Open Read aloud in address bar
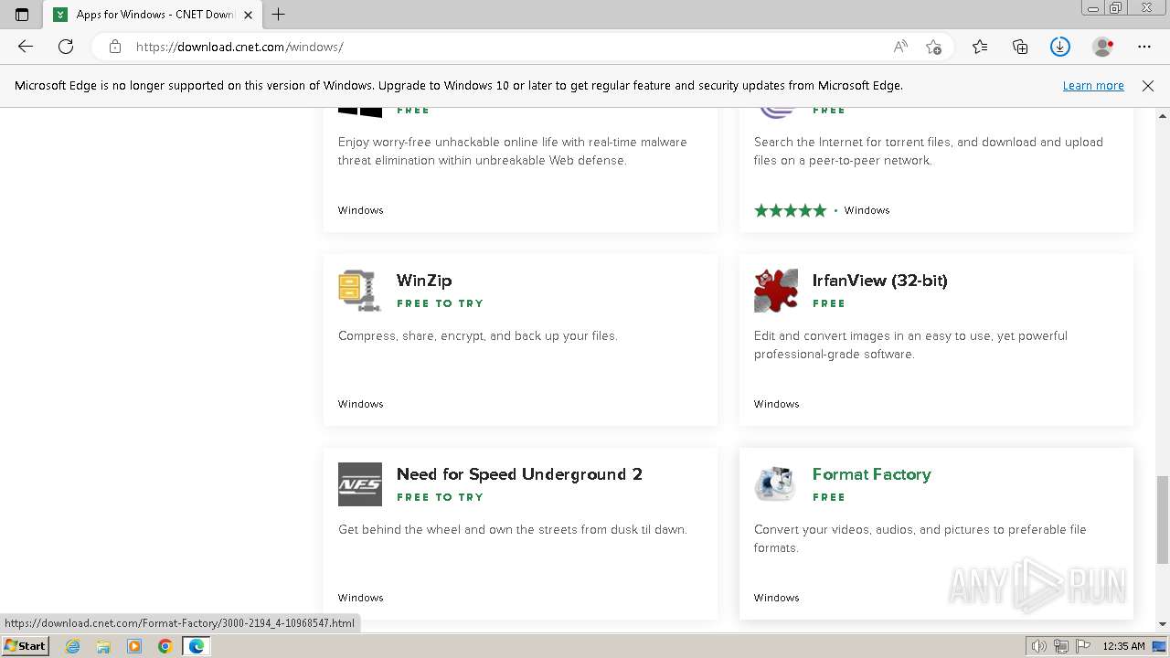Screen dimensions: 1170x658 (900, 47)
